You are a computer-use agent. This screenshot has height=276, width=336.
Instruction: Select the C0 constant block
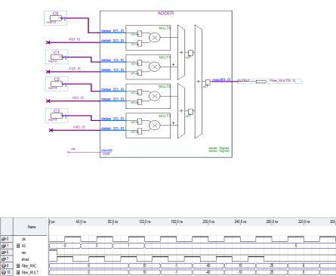55,18
